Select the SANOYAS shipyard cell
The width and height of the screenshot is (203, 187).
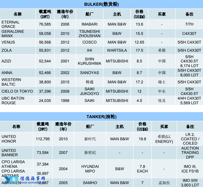pyautogui.click(x=90, y=73)
